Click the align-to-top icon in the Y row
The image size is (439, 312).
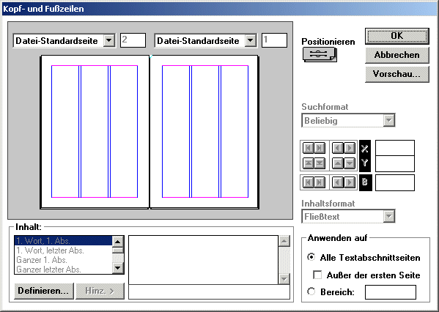click(x=309, y=163)
